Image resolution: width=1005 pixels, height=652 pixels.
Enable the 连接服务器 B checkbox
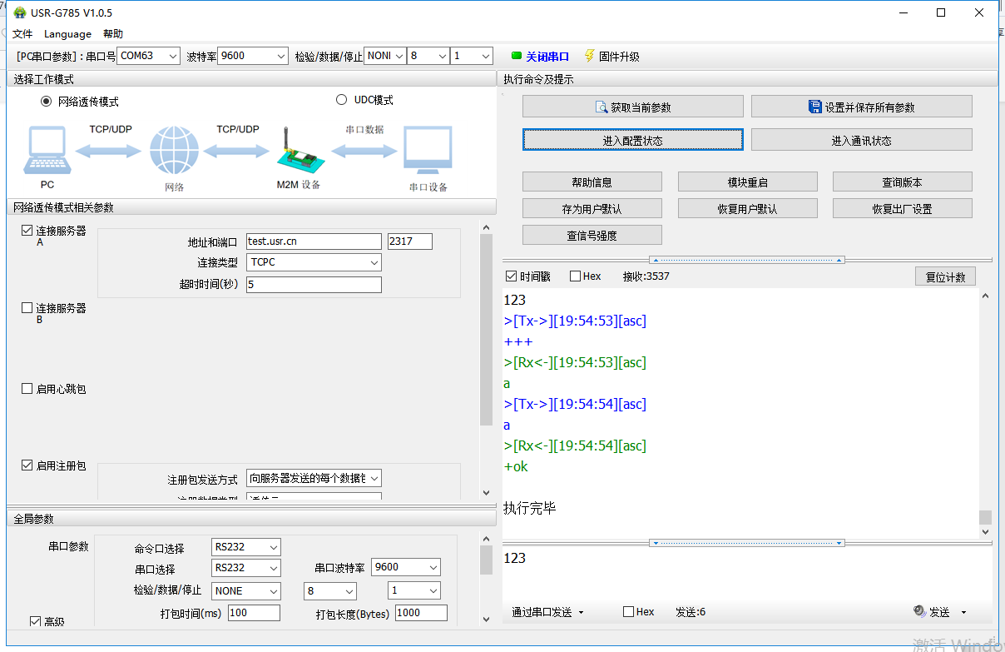coord(27,308)
